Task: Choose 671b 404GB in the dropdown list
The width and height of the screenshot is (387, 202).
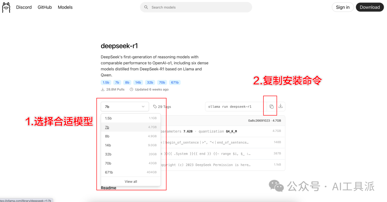Action: click(131, 172)
